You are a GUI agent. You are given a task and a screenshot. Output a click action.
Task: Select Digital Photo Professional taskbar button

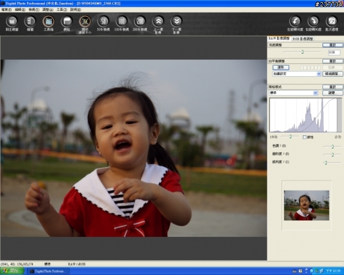pyautogui.click(x=49, y=271)
